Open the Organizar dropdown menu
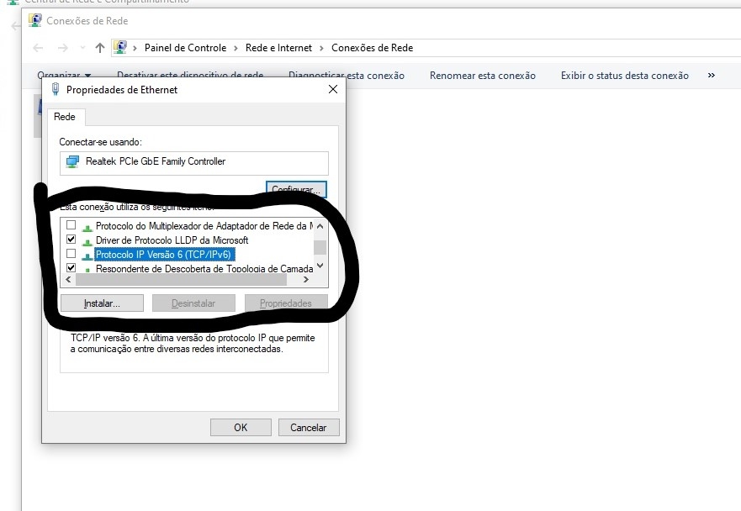The image size is (741, 511). pyautogui.click(x=64, y=75)
